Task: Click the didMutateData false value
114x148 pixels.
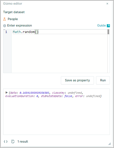Action: click(x=68, y=96)
